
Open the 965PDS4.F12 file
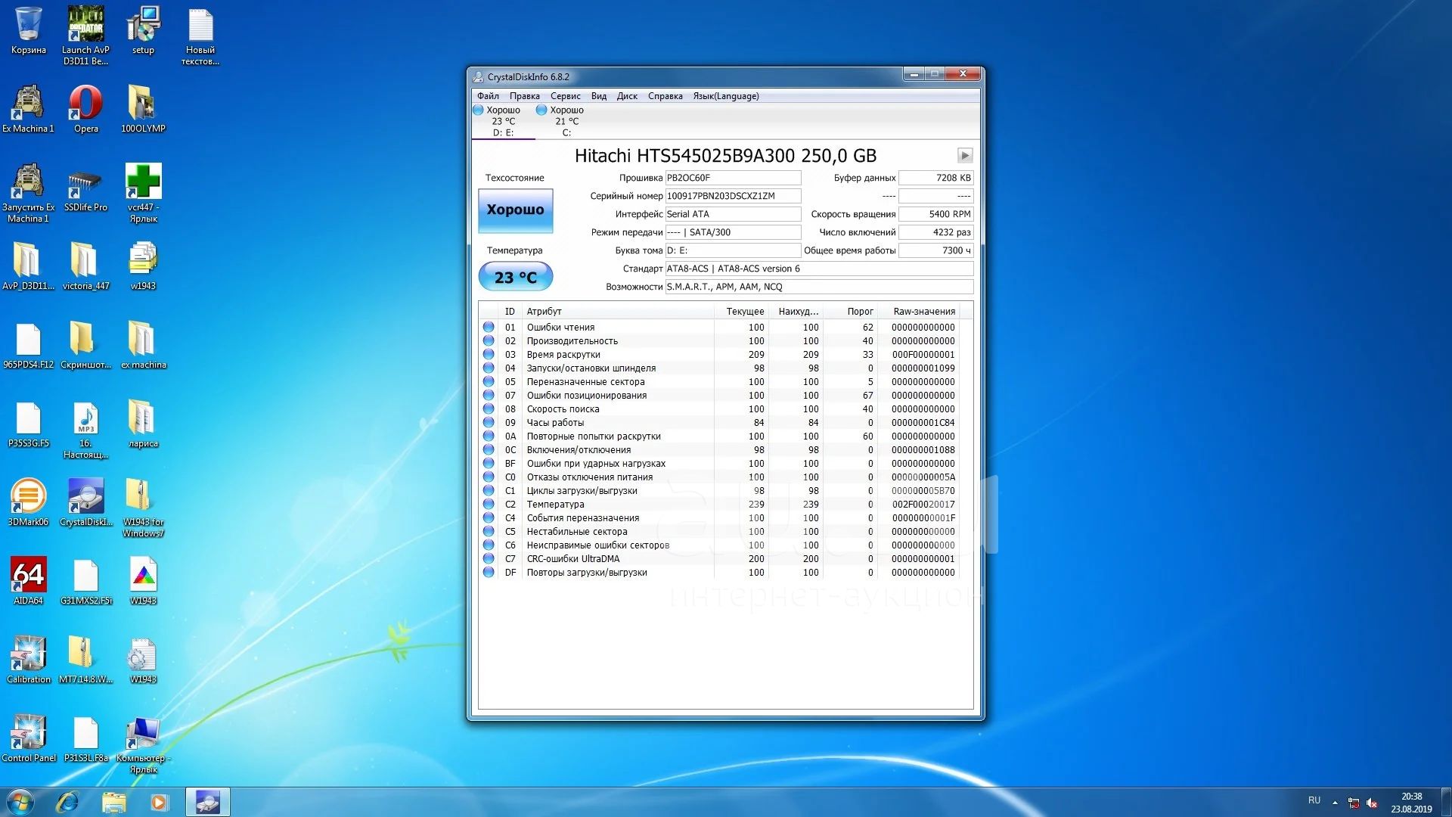point(28,345)
